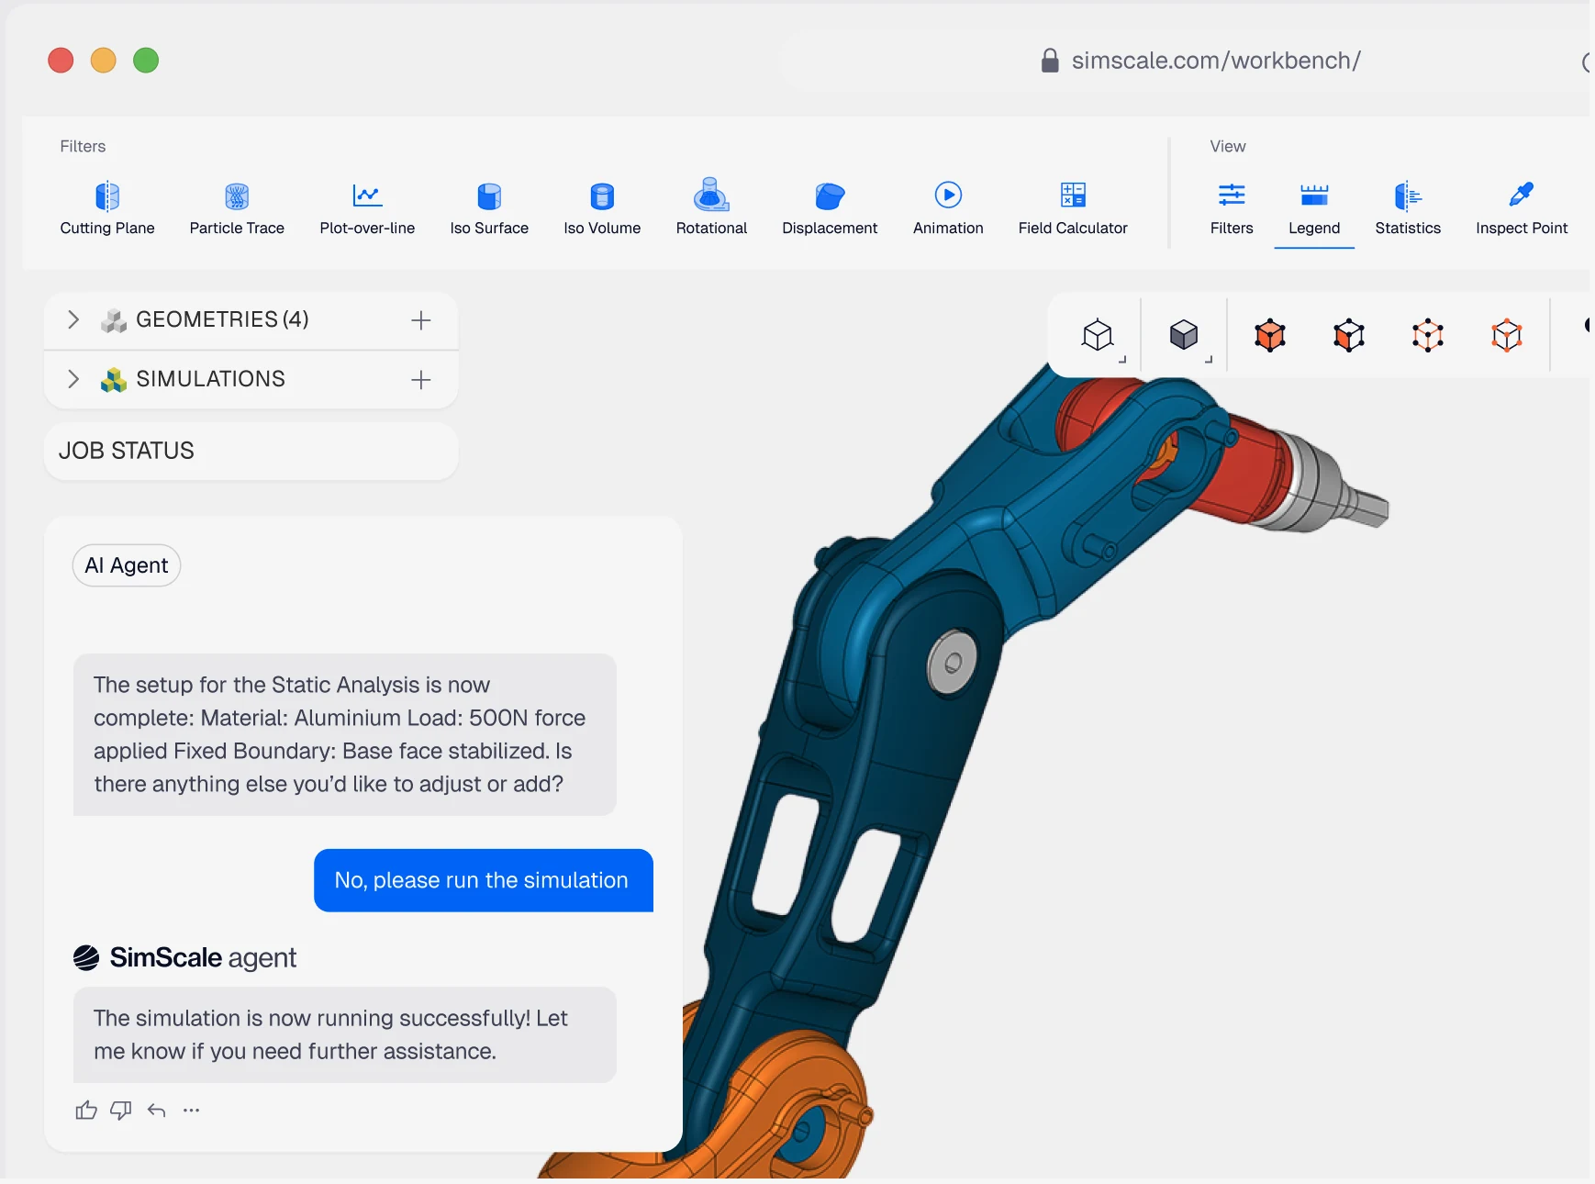The width and height of the screenshot is (1595, 1184).
Task: Open the Displacement filter
Action: [x=830, y=208]
